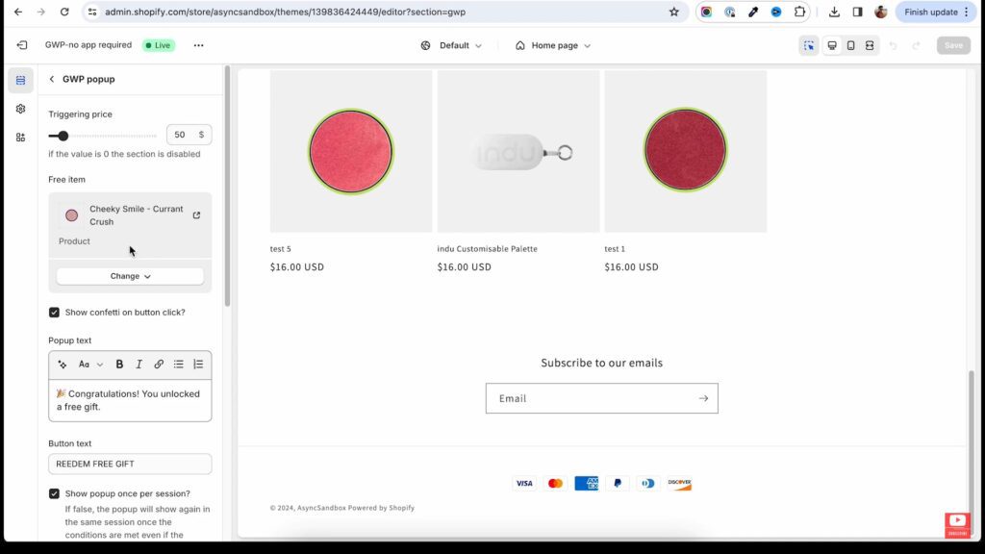Switch to mobile preview icon
The image size is (985, 554).
point(850,45)
